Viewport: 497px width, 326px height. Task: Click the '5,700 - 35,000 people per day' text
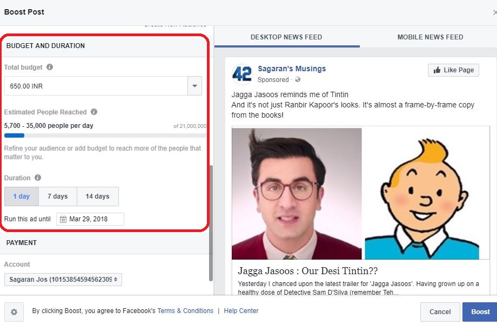pos(49,125)
